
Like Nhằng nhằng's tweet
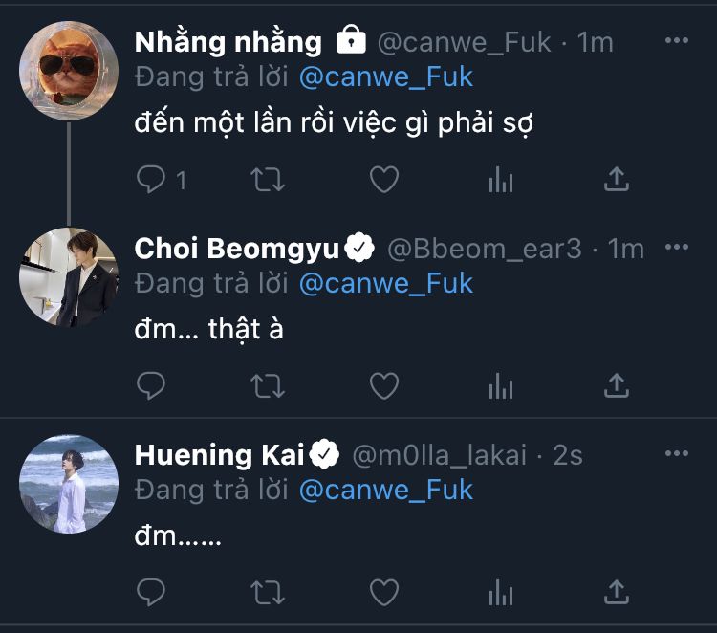(384, 179)
